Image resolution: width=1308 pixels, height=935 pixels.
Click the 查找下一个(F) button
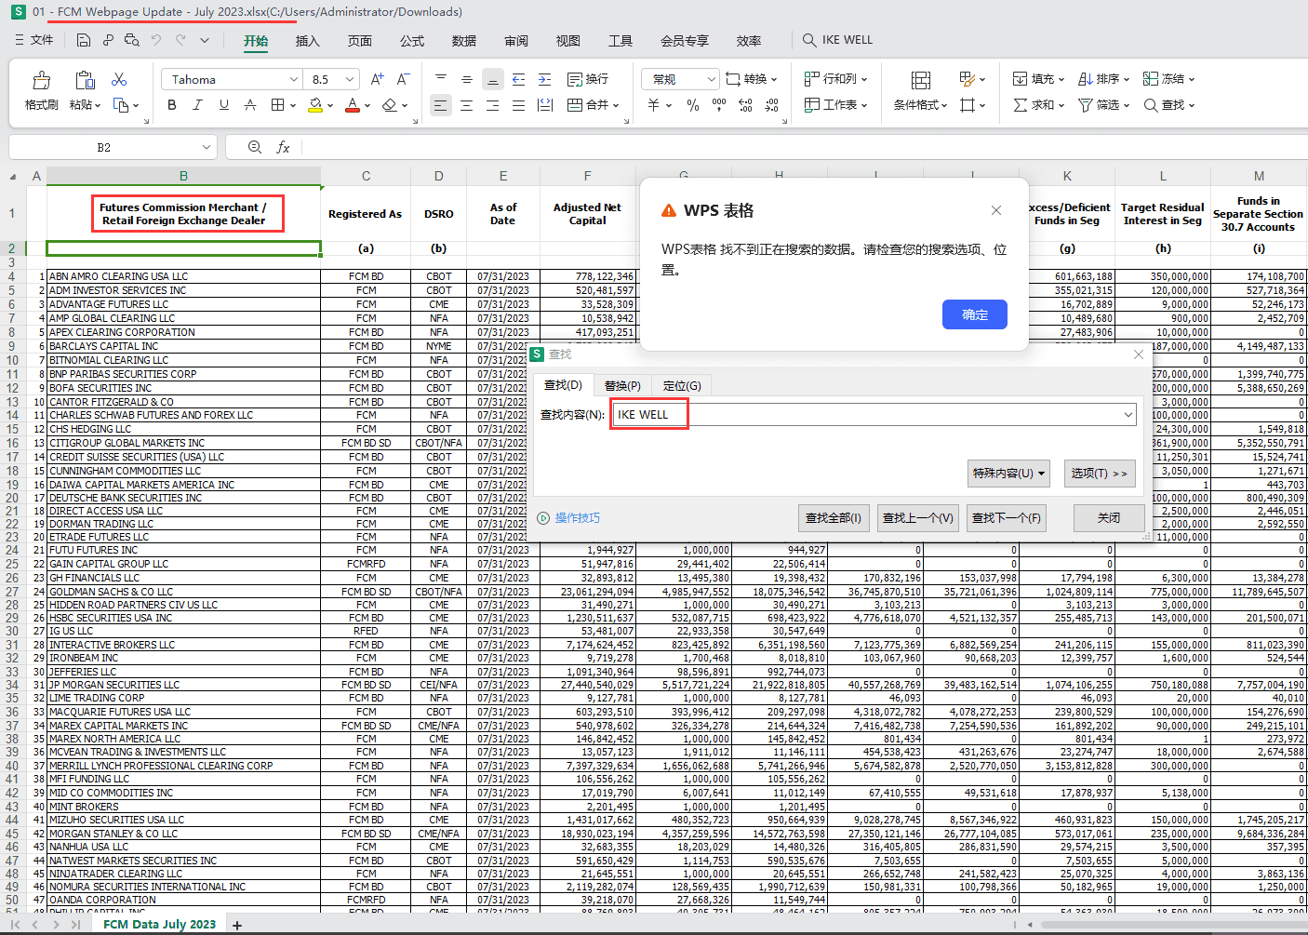coord(1007,518)
